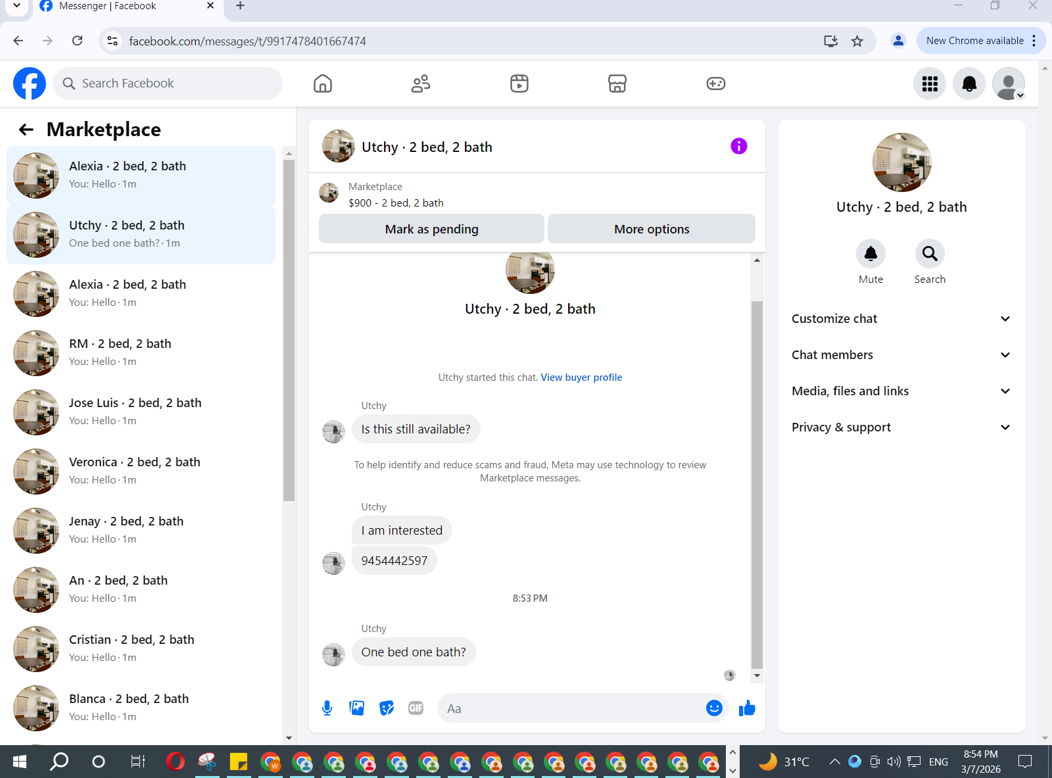Expand Media, files and links section
Image resolution: width=1052 pixels, height=778 pixels.
[x=901, y=391]
